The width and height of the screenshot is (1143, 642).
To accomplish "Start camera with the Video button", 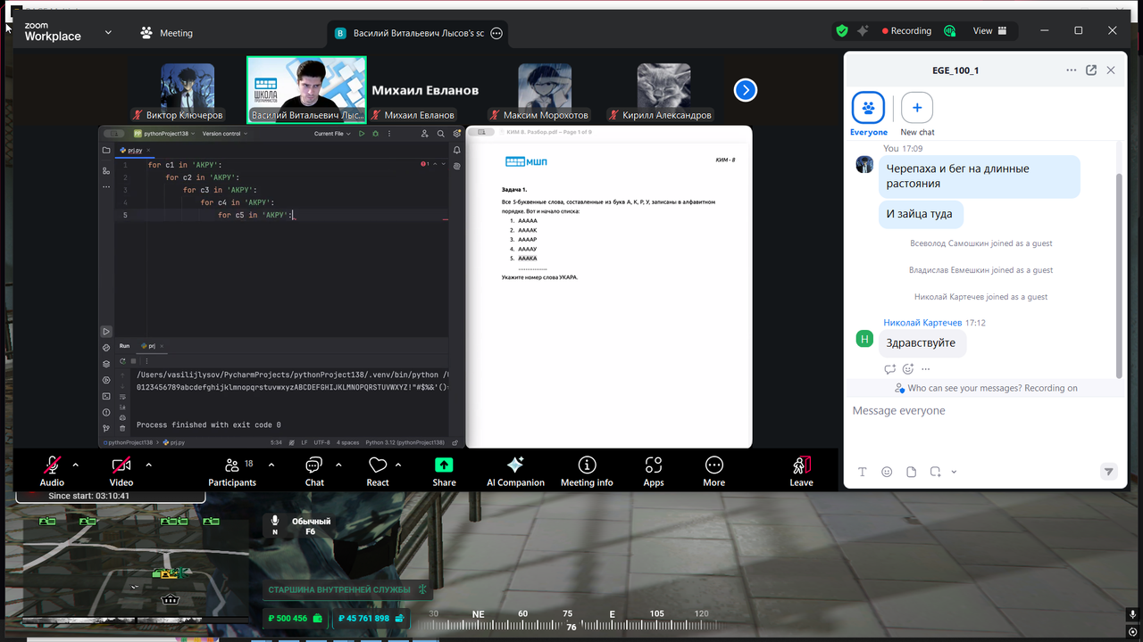I will (x=121, y=471).
